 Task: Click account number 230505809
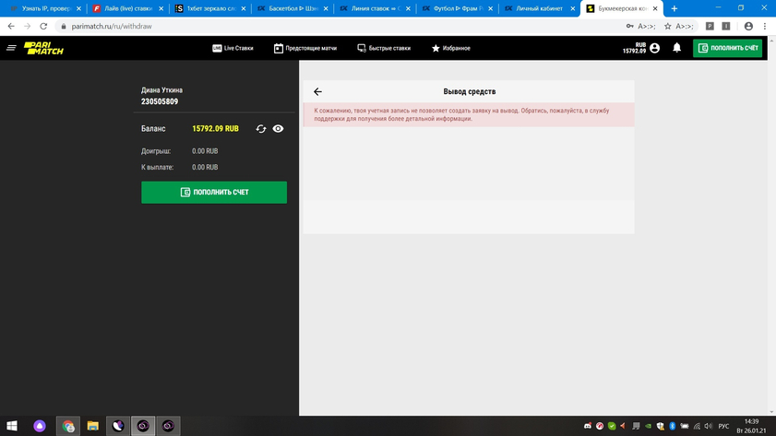[x=160, y=101]
